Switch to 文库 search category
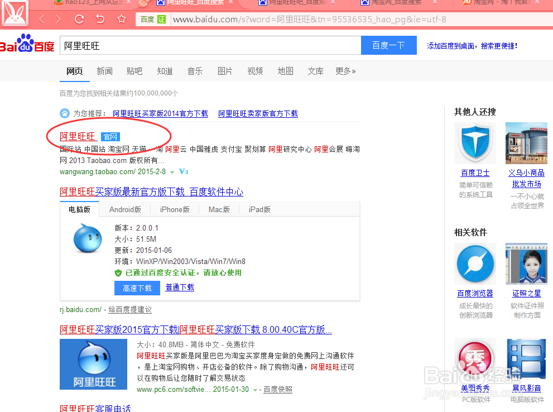The width and height of the screenshot is (553, 412). [315, 71]
